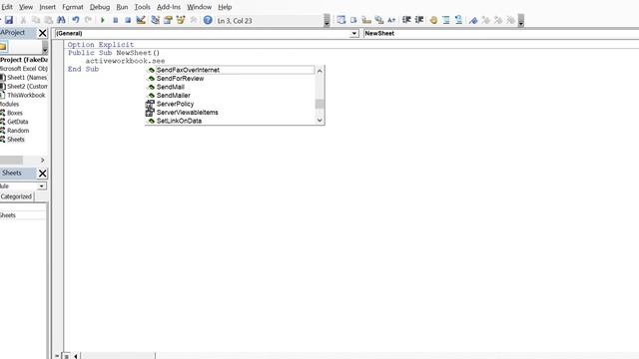Click the Quick Info icon
Viewport: 639px width, 359px height.
click(366, 20)
